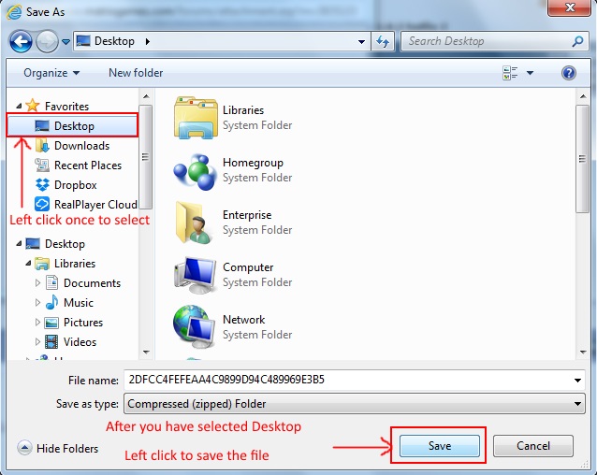Screen dimensions: 597x475
Task: Open the Organize menu
Action: [51, 73]
